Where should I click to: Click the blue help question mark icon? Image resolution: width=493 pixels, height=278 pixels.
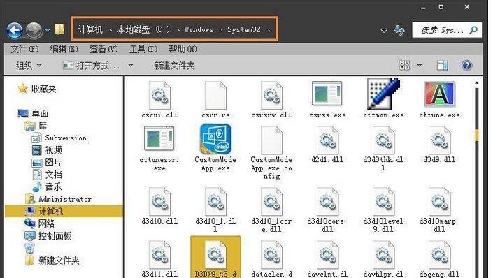click(467, 66)
